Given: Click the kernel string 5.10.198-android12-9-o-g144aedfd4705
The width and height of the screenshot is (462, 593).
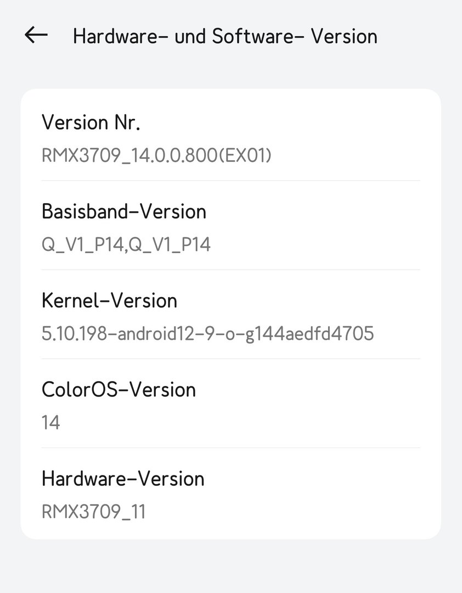Looking at the screenshot, I should tap(207, 334).
